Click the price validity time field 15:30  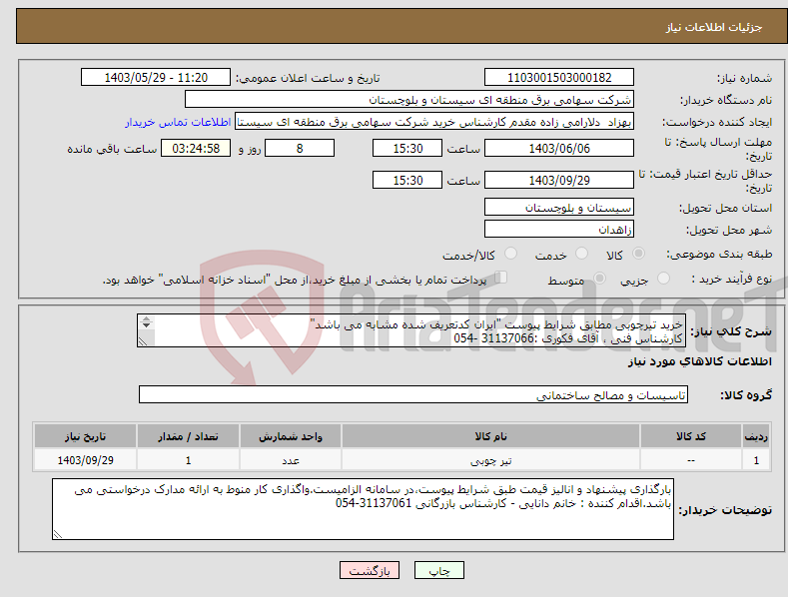tap(407, 180)
